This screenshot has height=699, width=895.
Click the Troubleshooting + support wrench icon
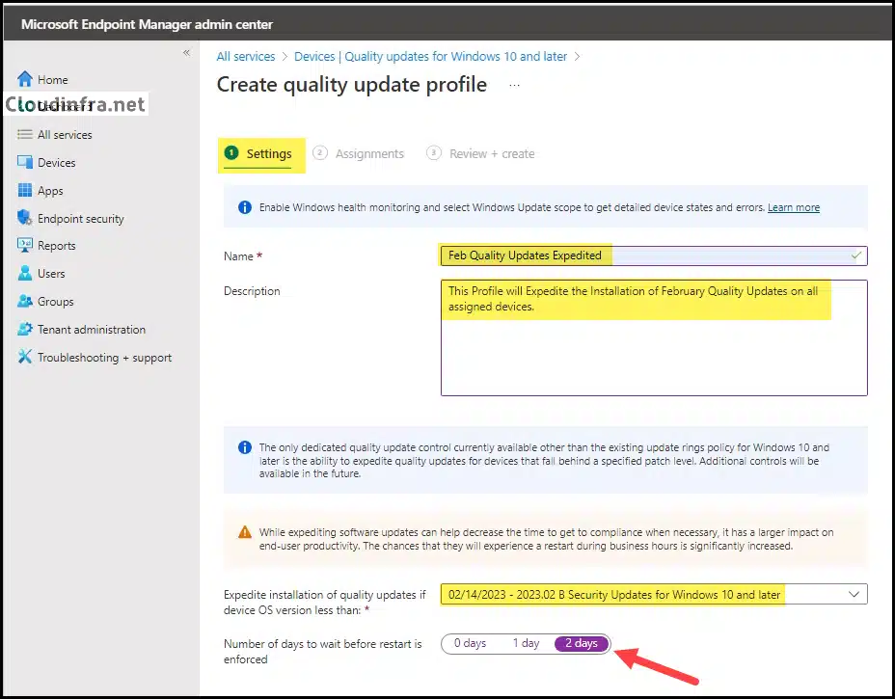point(24,357)
